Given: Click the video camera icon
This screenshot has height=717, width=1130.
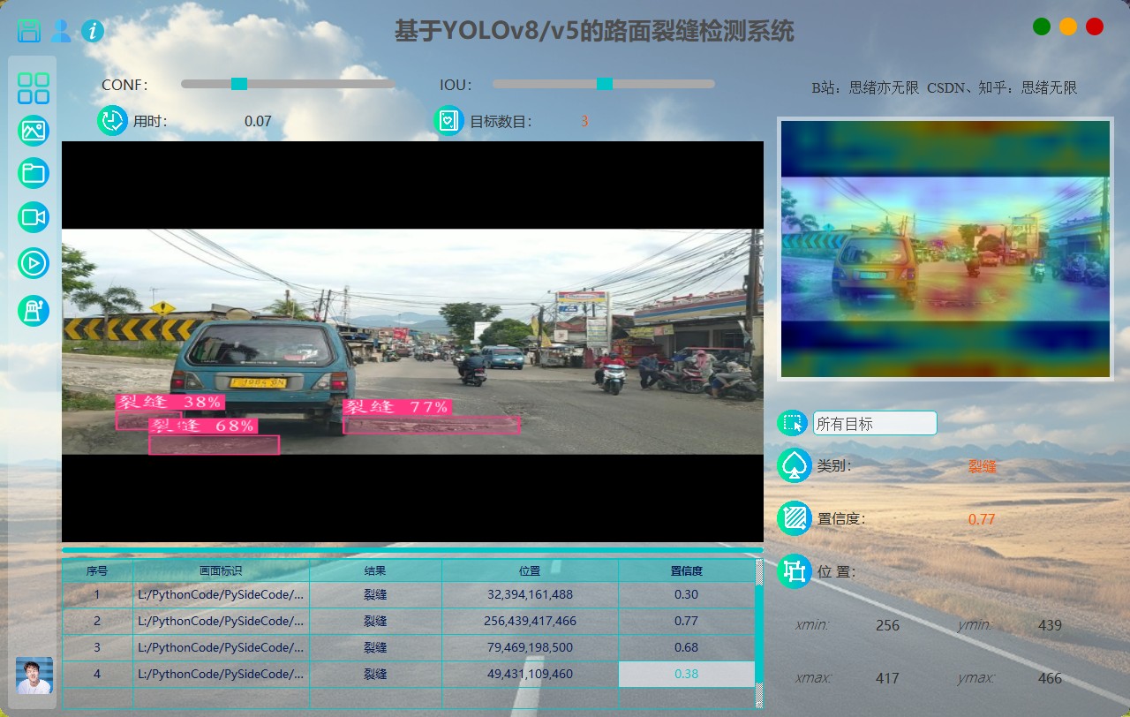Looking at the screenshot, I should pos(34,217).
